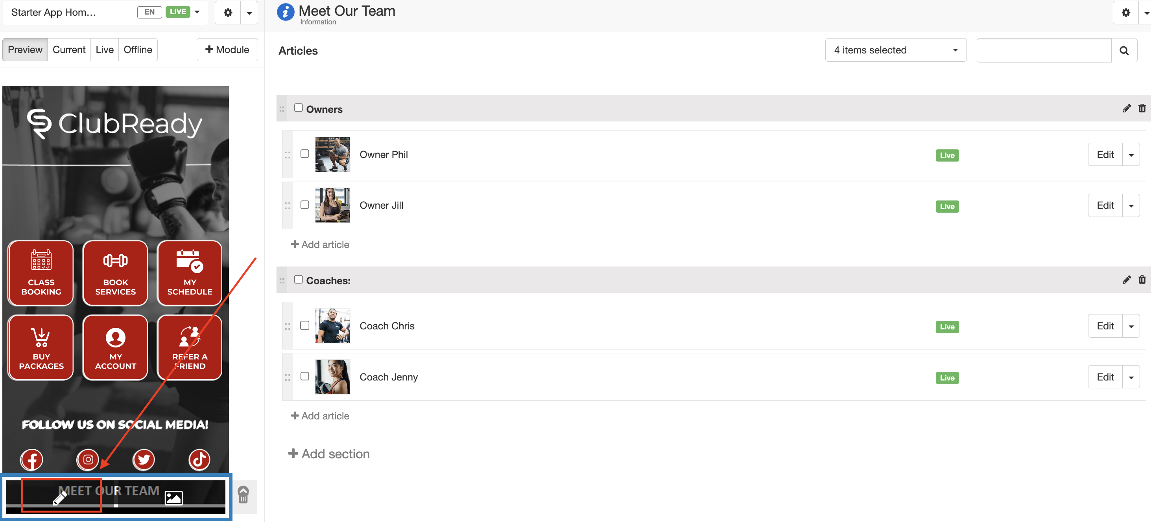
Task: Click the Meet Our Team information icon
Action: click(286, 12)
